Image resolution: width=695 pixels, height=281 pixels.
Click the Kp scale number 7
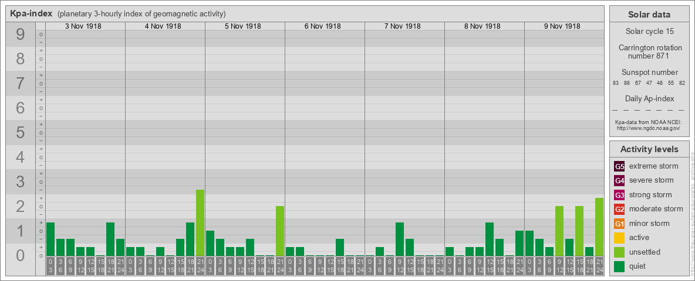(20, 84)
